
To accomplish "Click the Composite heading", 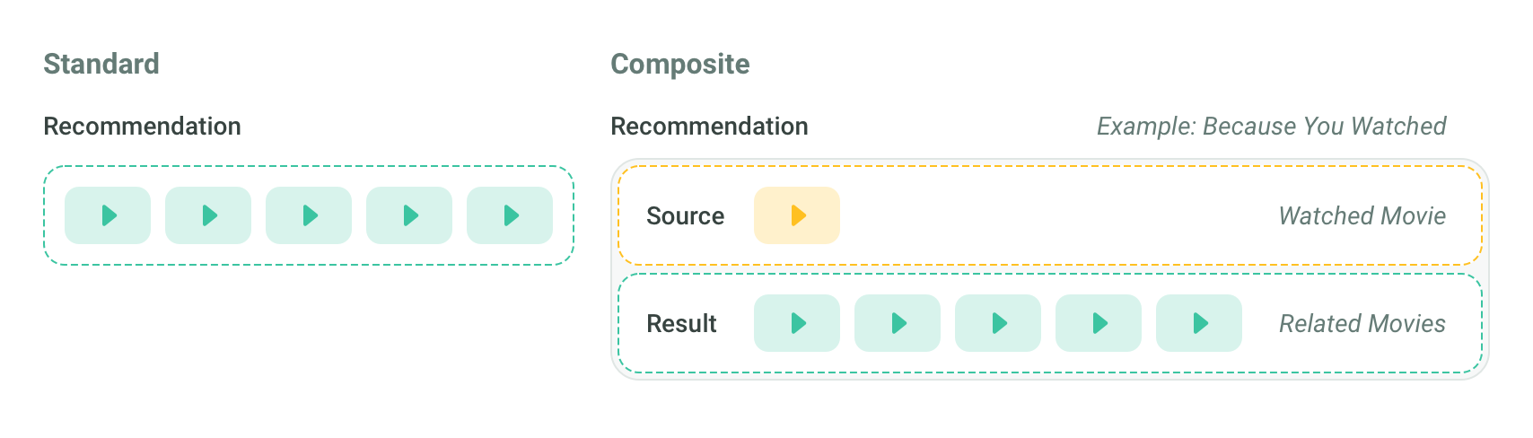I will tap(680, 64).
